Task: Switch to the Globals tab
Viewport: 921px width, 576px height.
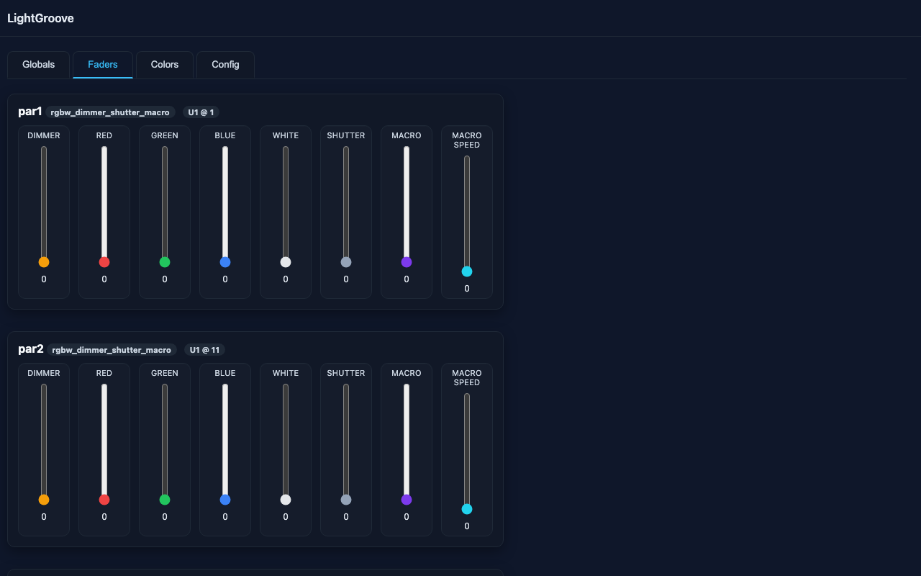Action: tap(38, 64)
